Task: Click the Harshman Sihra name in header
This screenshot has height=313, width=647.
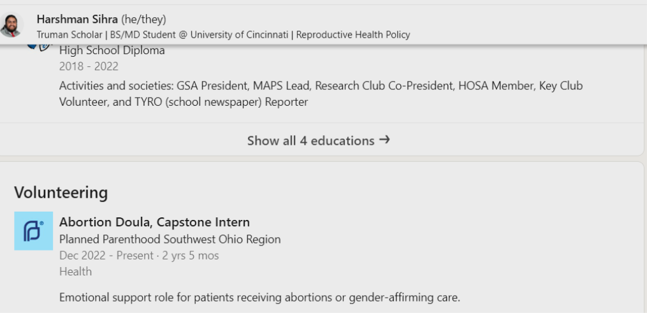Action: pos(77,19)
